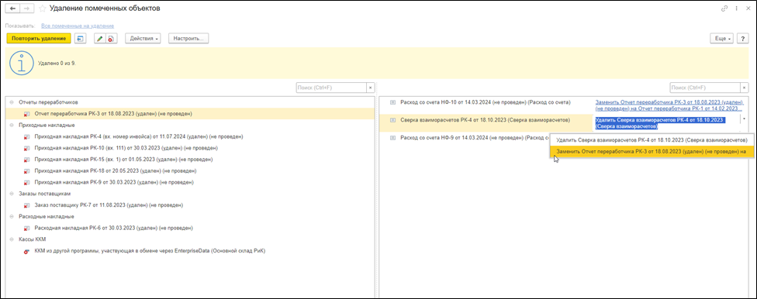Open the Еще dropdown menu
Viewport: 757px width, 299px height.
[724, 39]
